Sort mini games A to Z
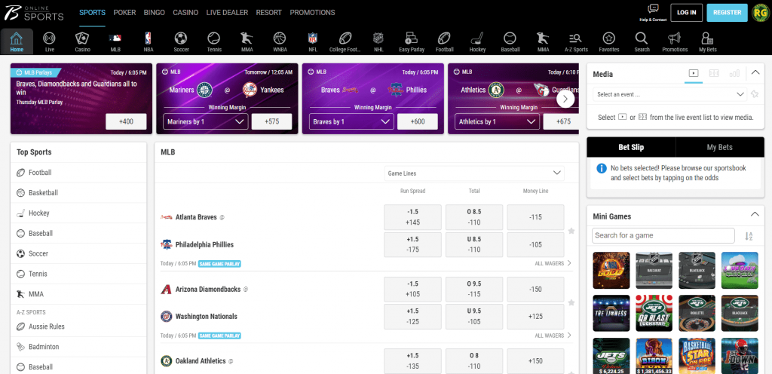This screenshot has width=772, height=374. coord(749,236)
